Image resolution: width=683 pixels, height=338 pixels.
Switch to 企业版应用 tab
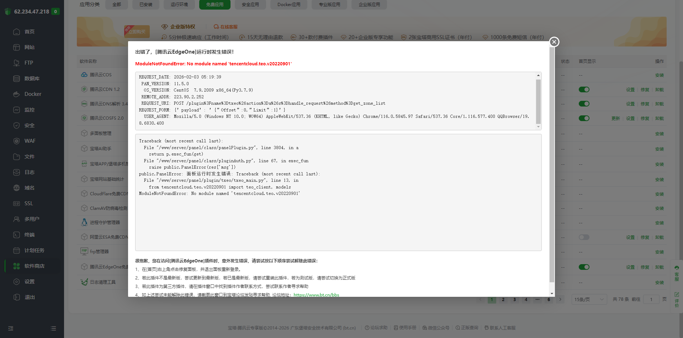(x=369, y=5)
